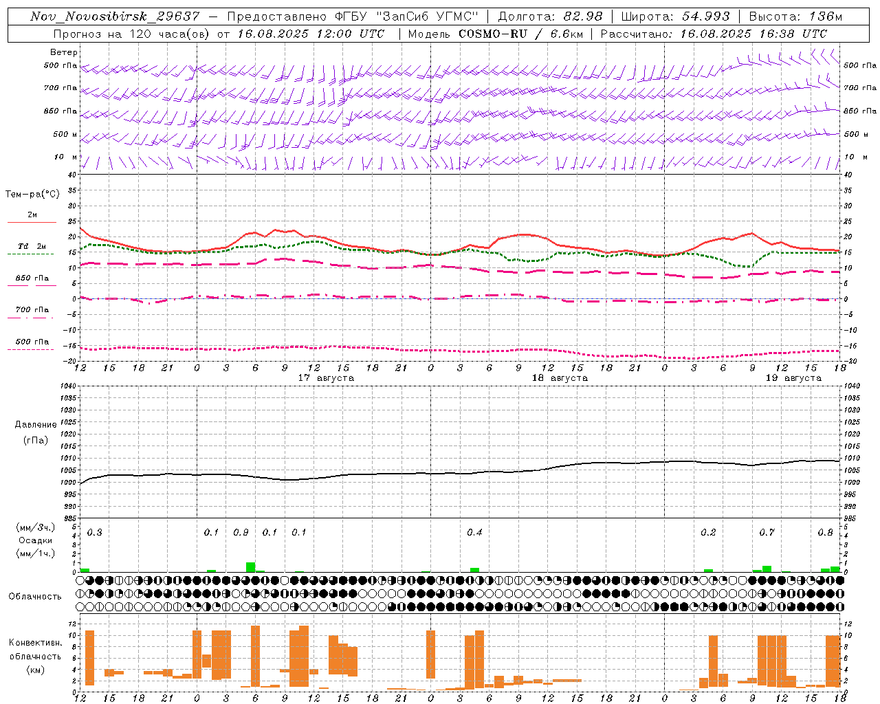880x704 pixels.
Task: Select the elevation text Высота: 136м
Action: click(795, 16)
